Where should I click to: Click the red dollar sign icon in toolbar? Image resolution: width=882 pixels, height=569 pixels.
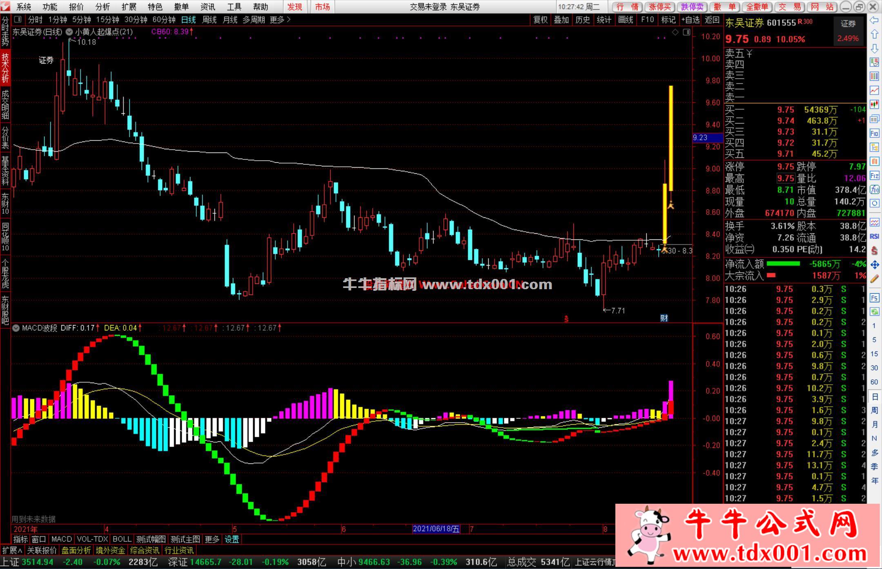click(874, 250)
